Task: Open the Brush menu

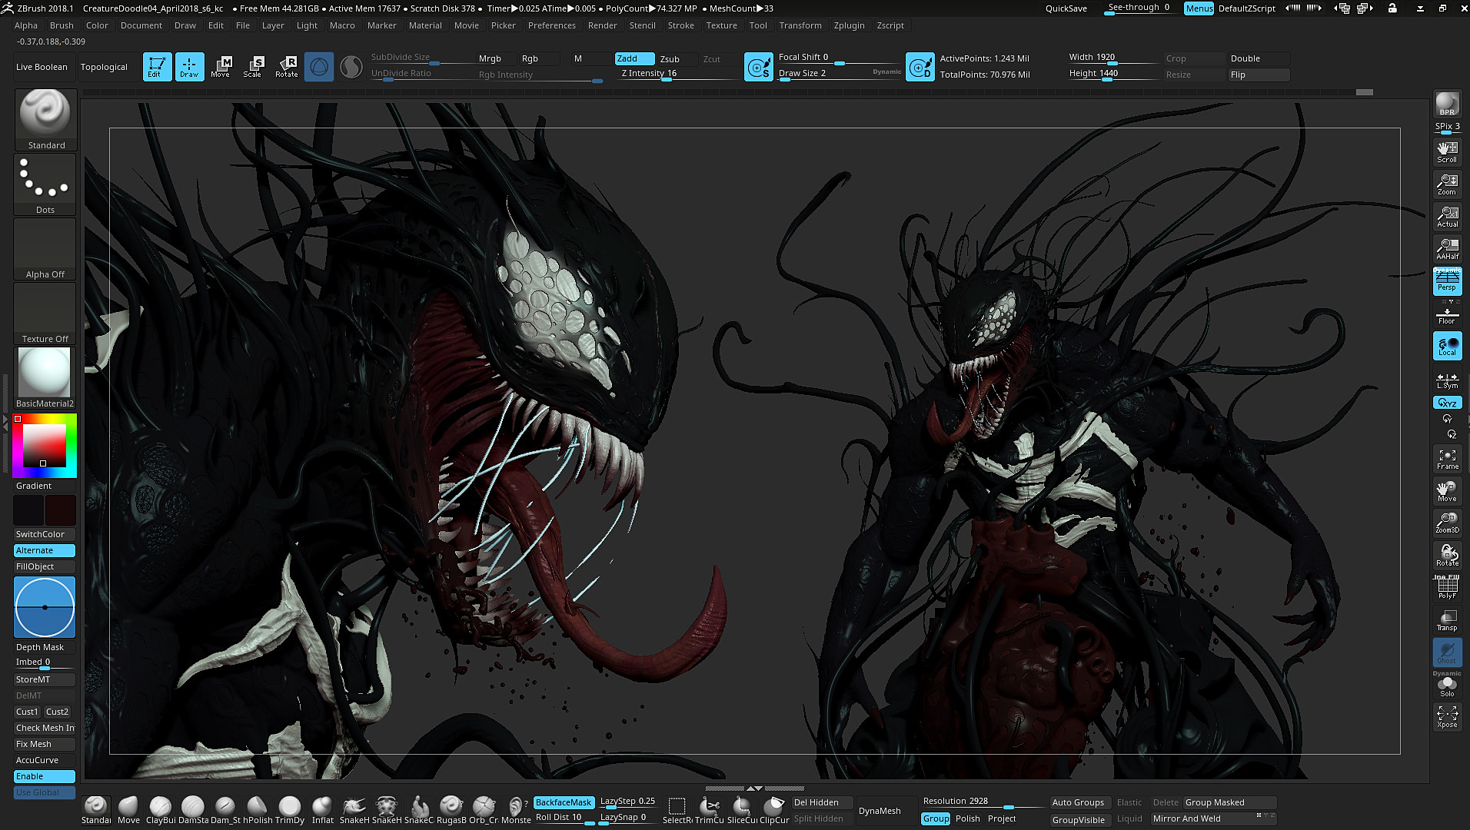Action: click(x=62, y=25)
